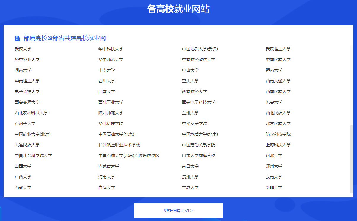
Task: Open 武汉理工大学 link
Action: coord(278,49)
